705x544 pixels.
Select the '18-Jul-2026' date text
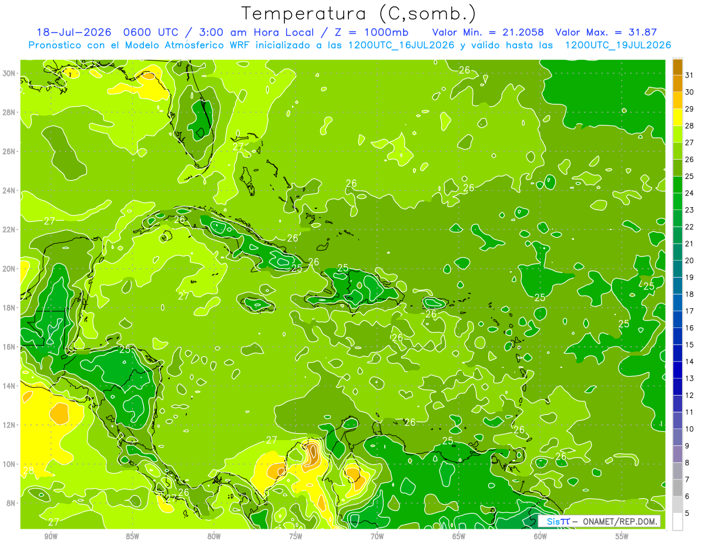point(74,32)
